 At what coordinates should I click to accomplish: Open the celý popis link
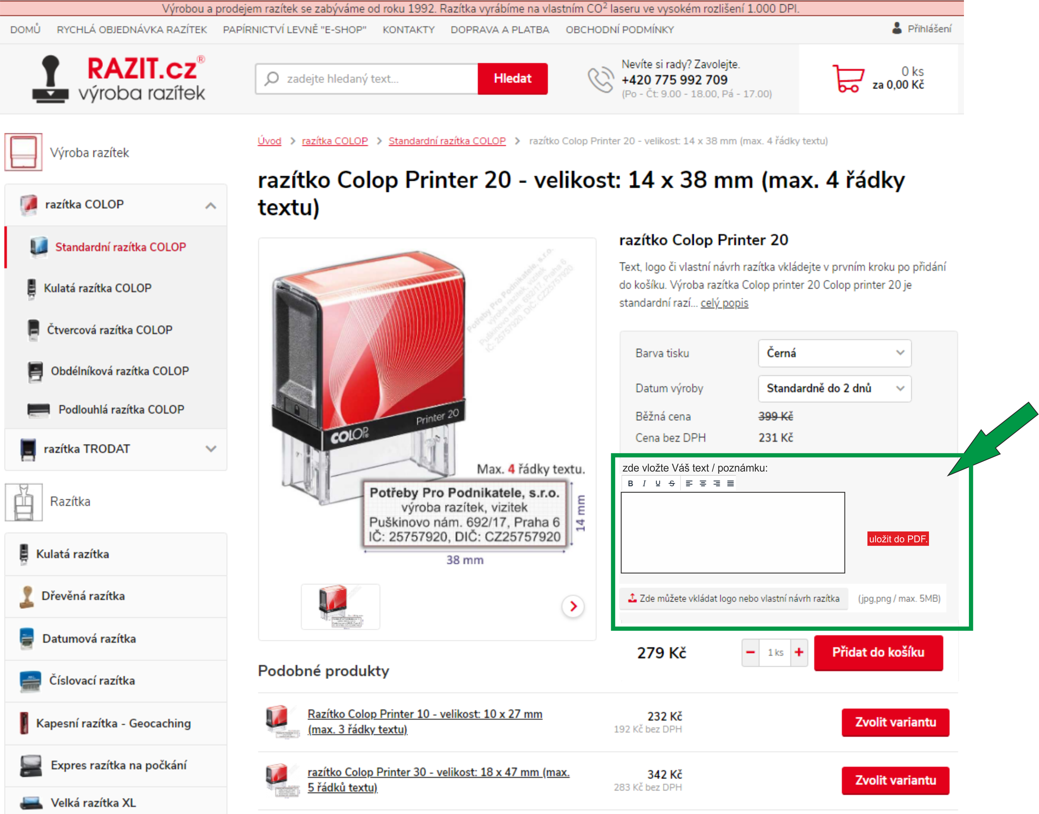pos(724,303)
